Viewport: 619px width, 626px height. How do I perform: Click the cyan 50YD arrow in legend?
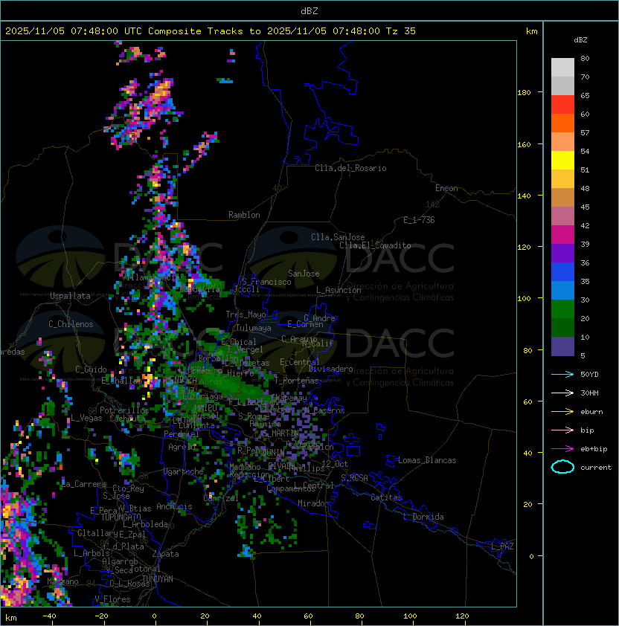pos(562,374)
